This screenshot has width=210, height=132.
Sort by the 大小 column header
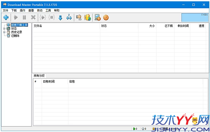[x=147, y=26]
